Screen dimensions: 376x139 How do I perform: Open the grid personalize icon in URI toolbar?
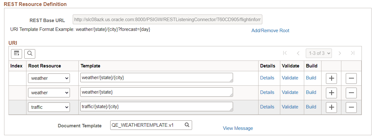click(x=17, y=54)
